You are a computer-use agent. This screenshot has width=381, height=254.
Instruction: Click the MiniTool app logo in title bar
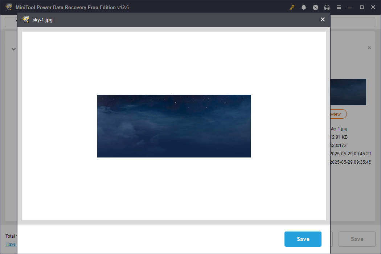click(9, 7)
